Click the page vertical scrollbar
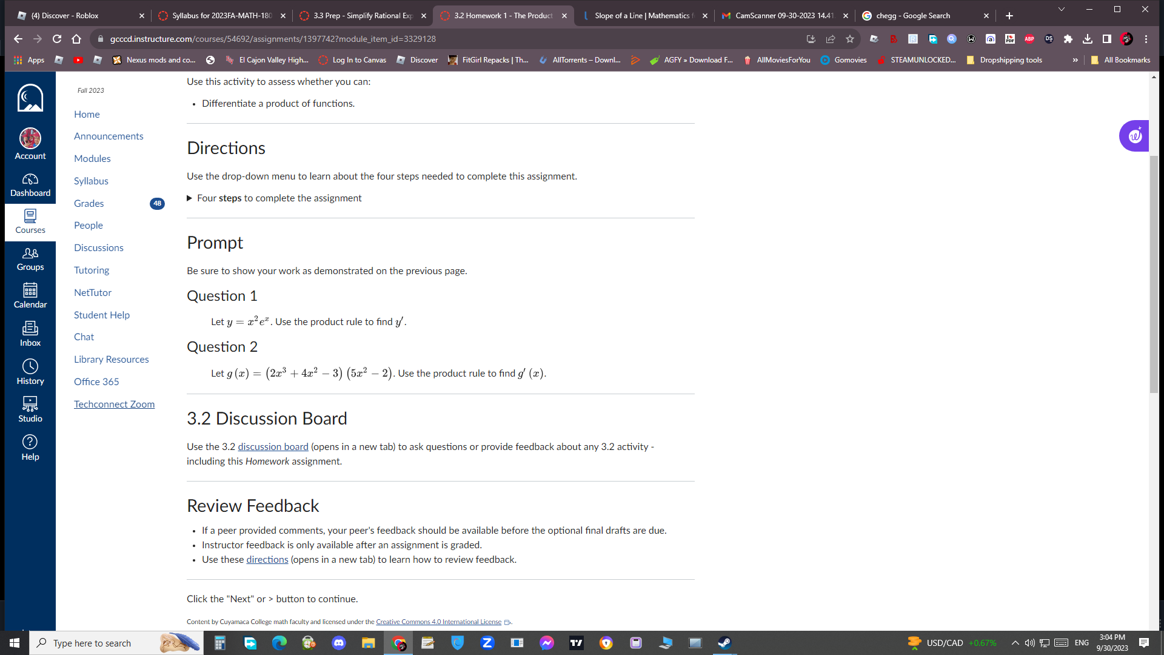Screen dimensions: 1164x655 (1154, 273)
